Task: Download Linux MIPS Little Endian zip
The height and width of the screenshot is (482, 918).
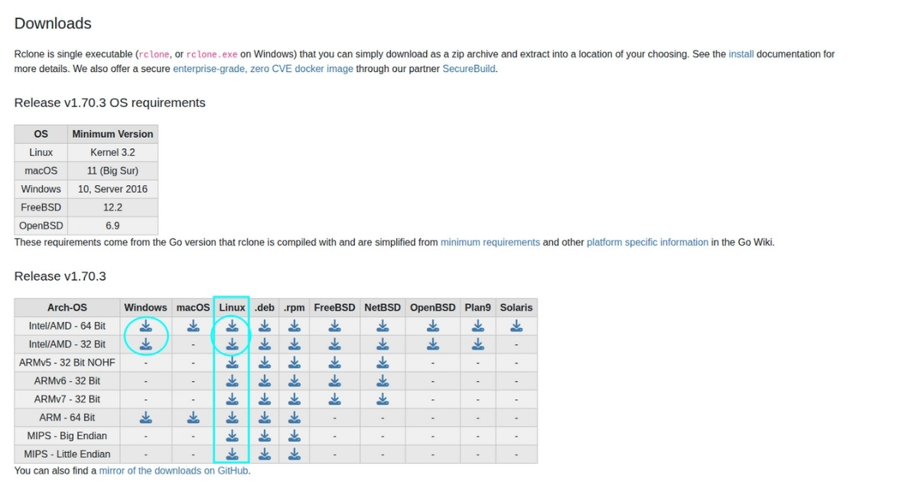Action: [232, 454]
